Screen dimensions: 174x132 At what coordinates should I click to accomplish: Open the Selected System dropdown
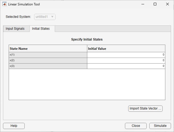pos(45,17)
